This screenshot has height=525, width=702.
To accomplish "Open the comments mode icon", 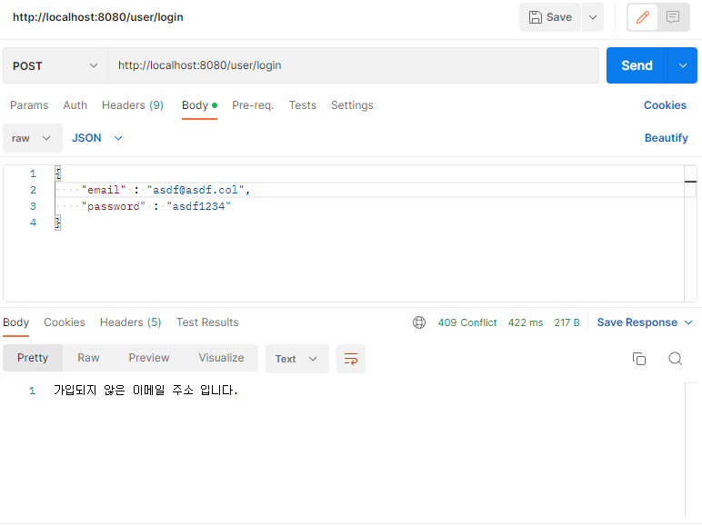I will click(x=673, y=17).
